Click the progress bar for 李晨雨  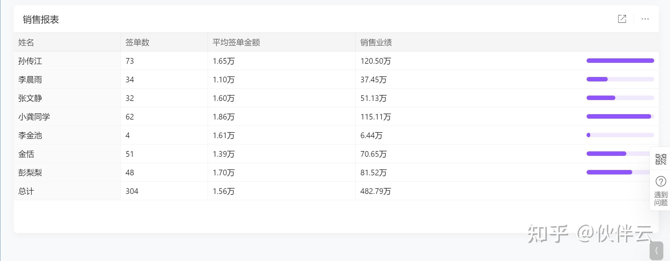[620, 79]
